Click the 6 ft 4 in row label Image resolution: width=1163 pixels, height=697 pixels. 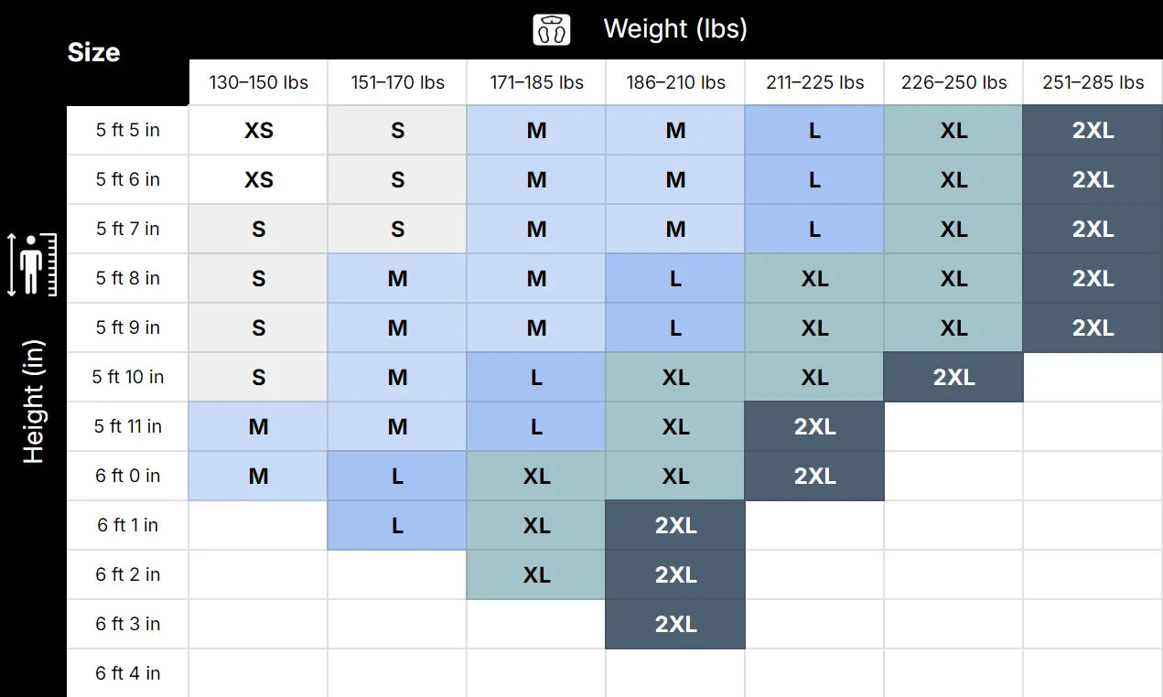[128, 673]
